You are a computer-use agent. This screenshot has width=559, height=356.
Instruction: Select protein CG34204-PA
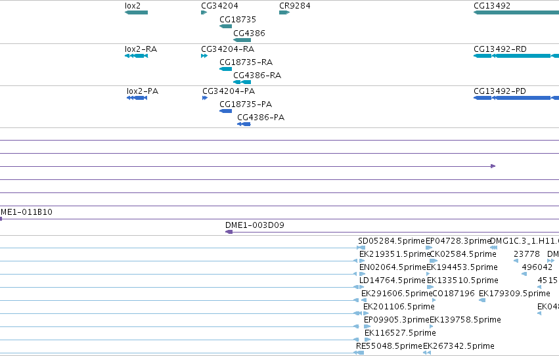[x=205, y=98]
